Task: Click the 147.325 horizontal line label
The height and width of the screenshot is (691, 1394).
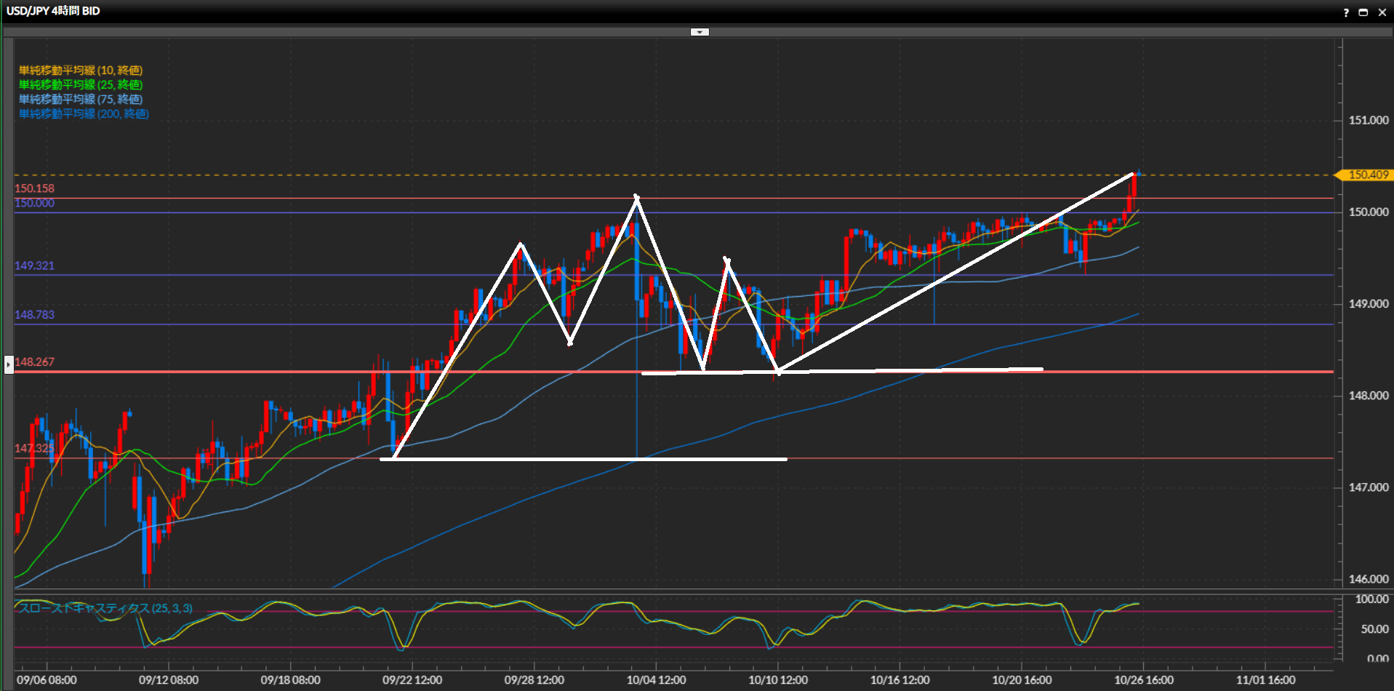Action: tap(34, 448)
